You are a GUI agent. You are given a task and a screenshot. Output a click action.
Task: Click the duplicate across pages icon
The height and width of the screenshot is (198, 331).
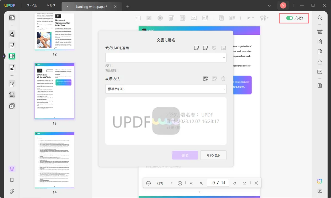221,18
